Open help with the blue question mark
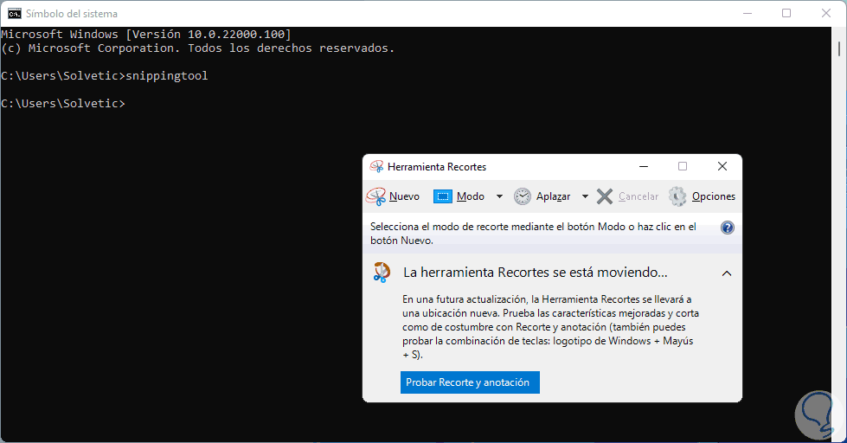This screenshot has width=847, height=443. click(728, 228)
